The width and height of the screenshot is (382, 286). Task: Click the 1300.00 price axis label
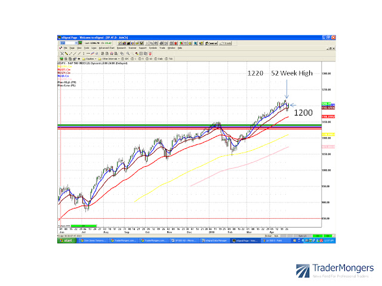326,73
